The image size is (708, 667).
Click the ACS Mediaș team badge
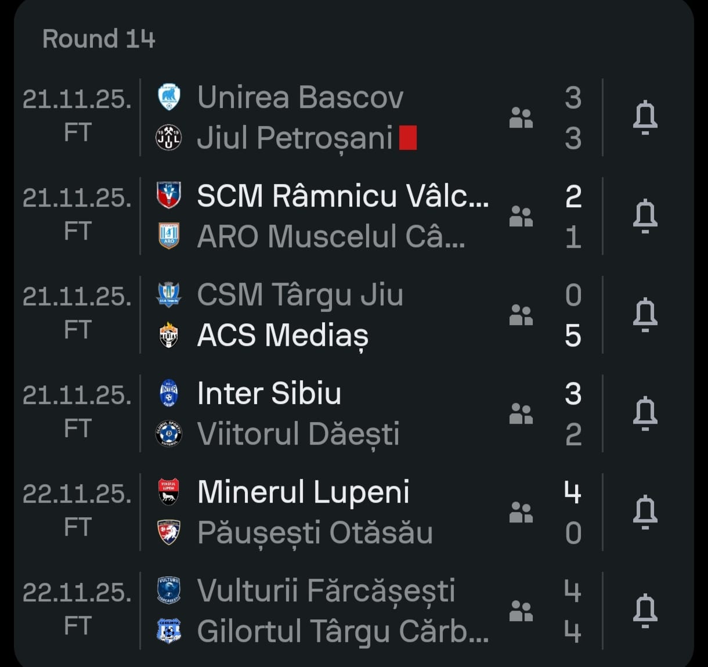coord(169,335)
